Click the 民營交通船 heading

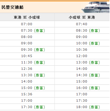[x=12, y=7]
